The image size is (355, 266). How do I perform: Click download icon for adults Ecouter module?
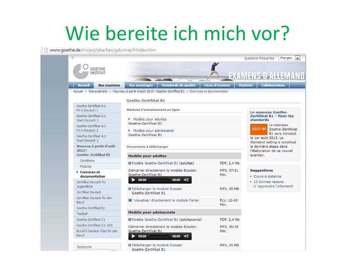130,189
